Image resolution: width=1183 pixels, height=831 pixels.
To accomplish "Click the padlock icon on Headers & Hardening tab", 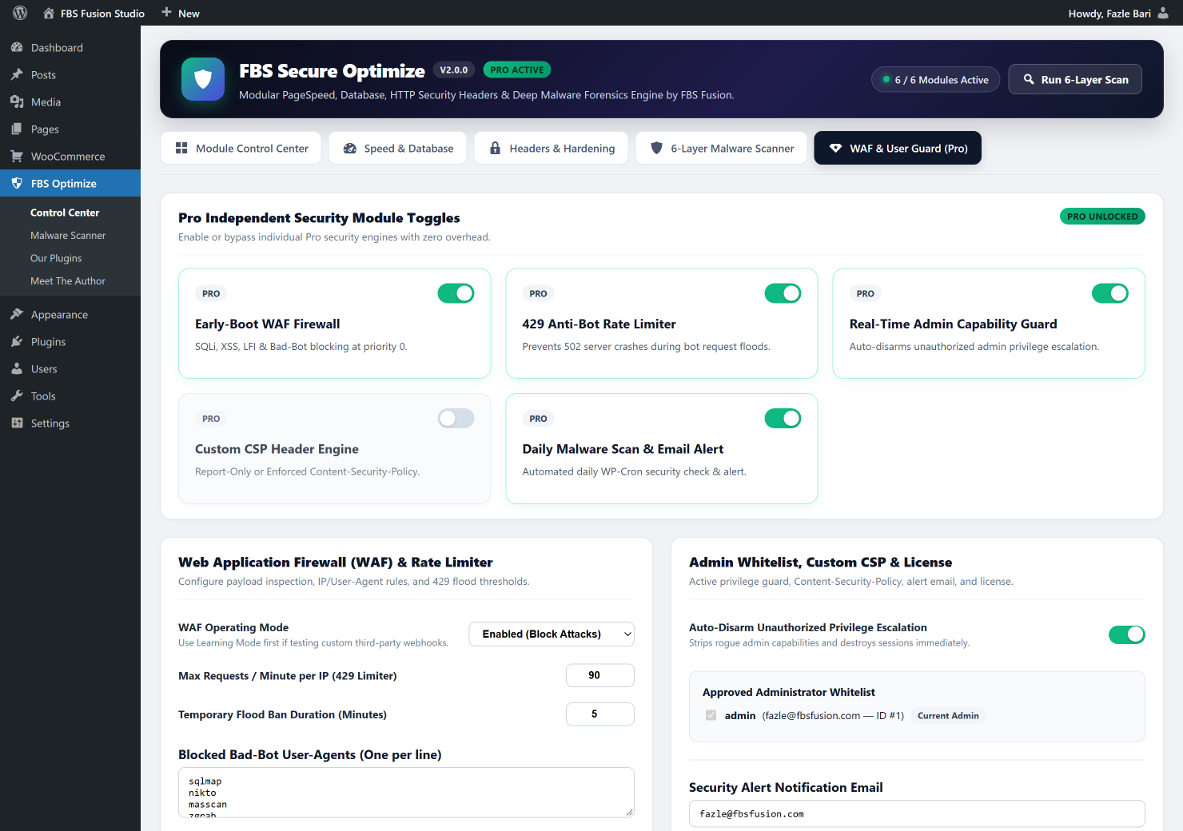I will coord(495,148).
